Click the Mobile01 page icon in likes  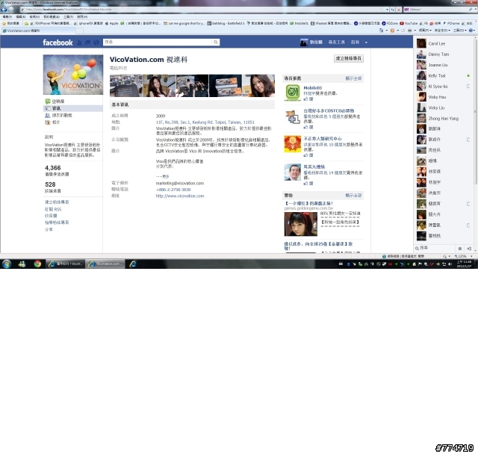pos(293,93)
